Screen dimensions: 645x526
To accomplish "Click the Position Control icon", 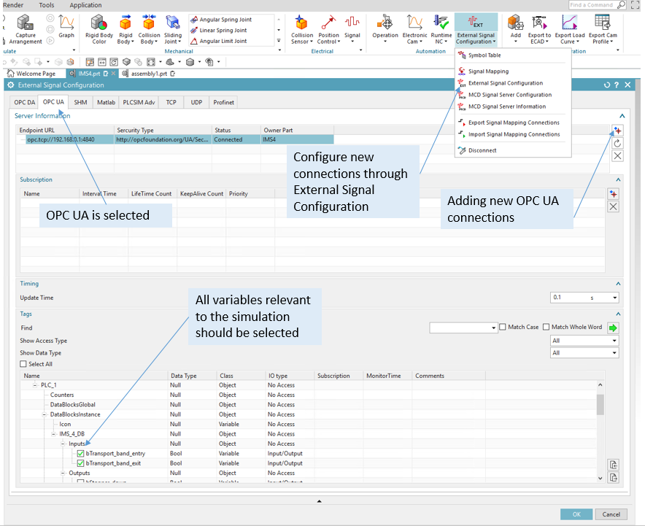I will point(328,23).
